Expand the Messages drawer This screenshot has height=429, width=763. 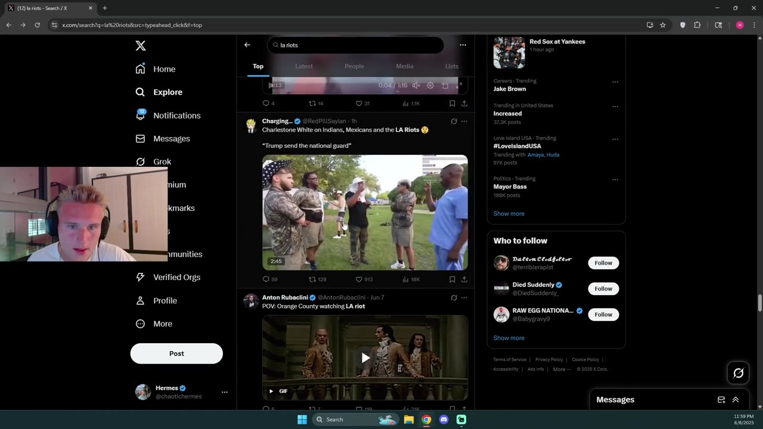[736, 400]
